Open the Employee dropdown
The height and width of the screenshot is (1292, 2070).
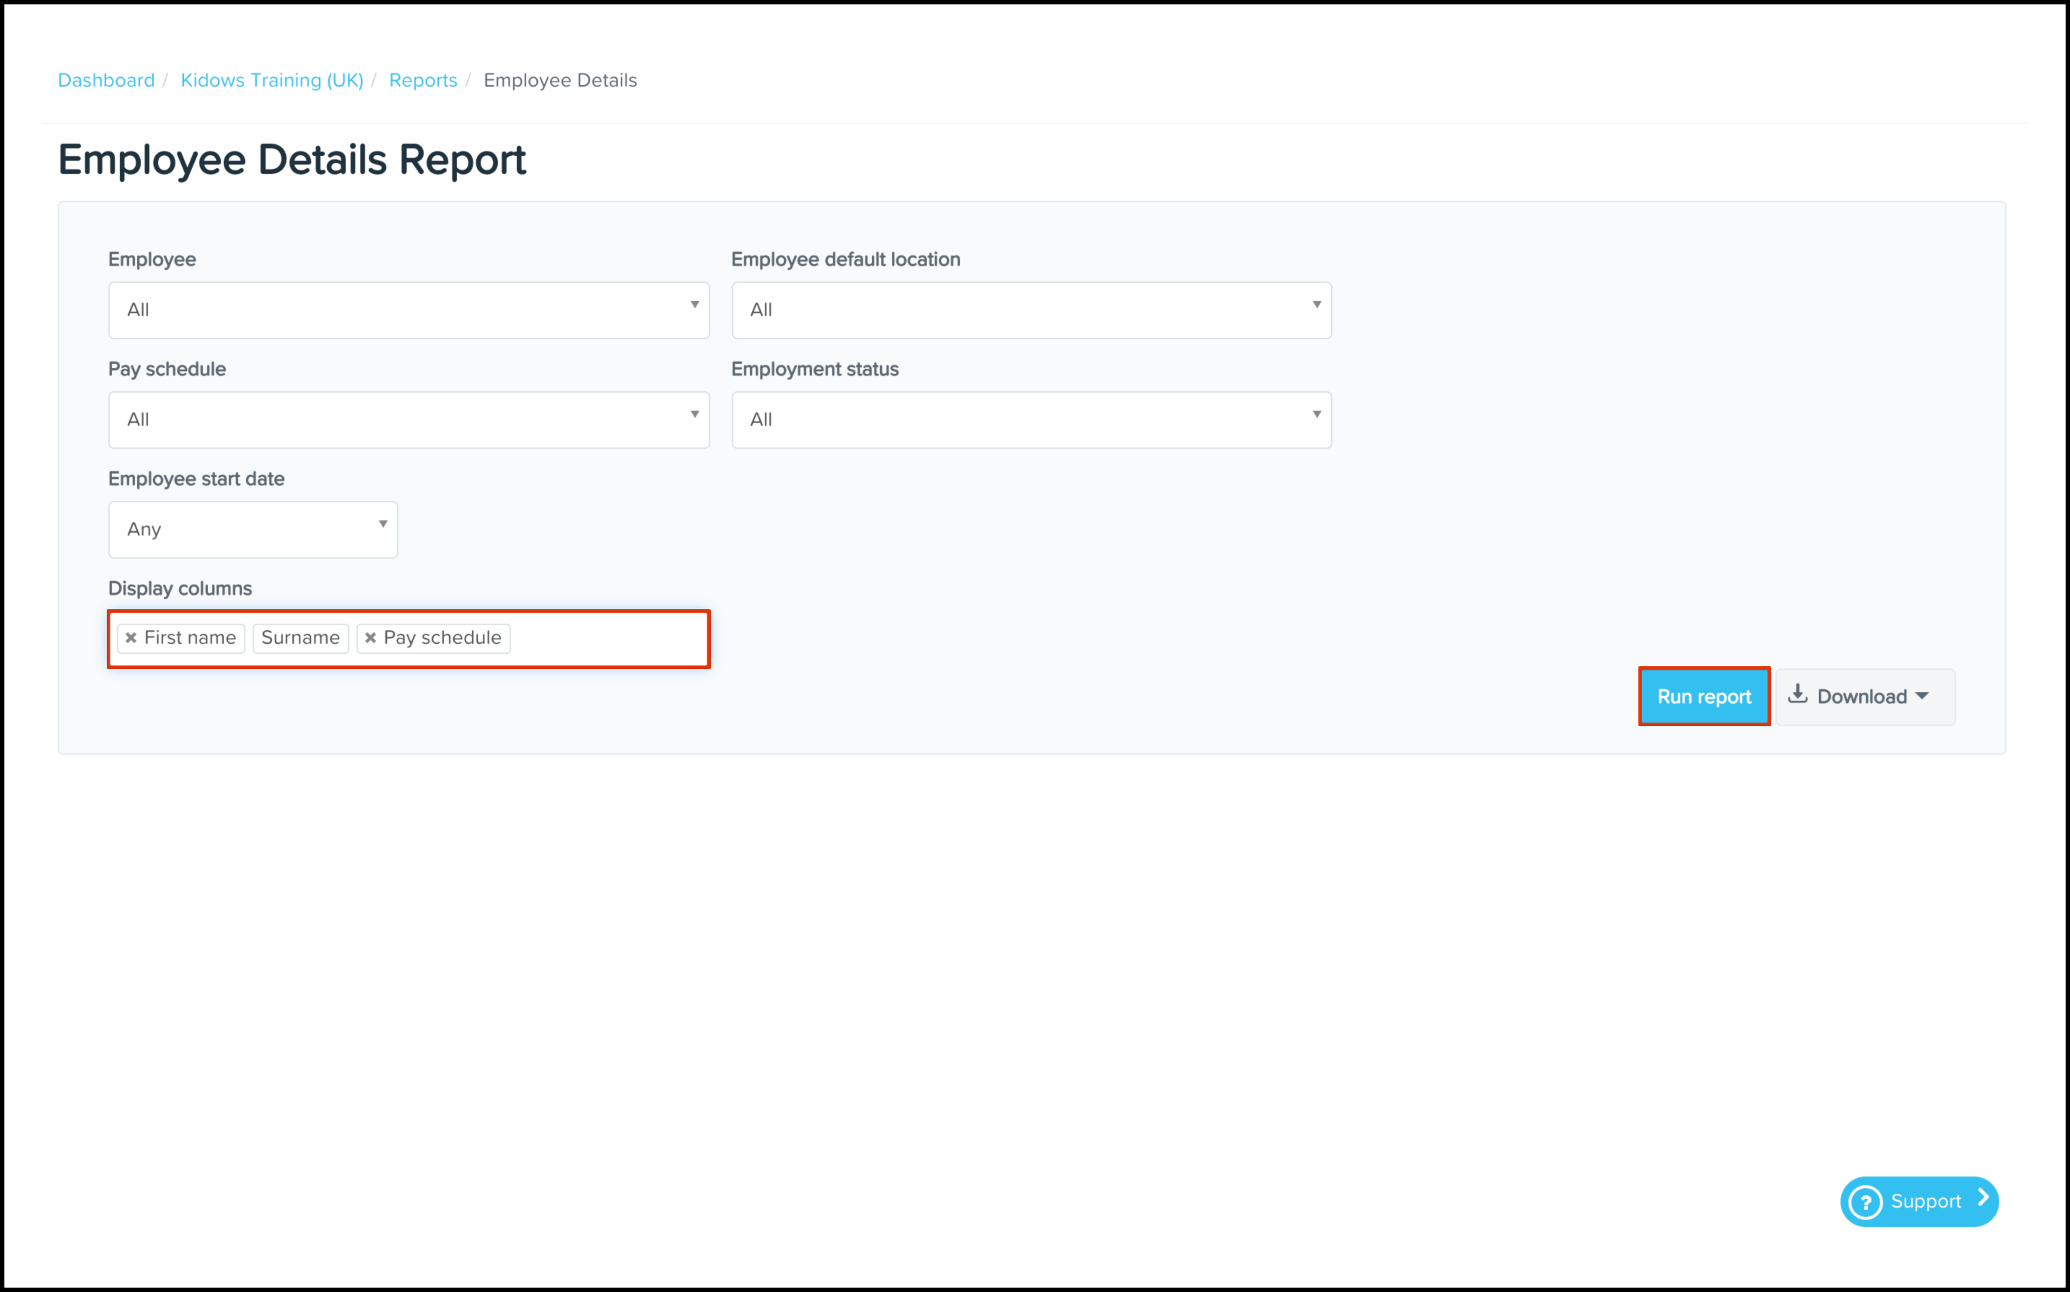pos(409,310)
